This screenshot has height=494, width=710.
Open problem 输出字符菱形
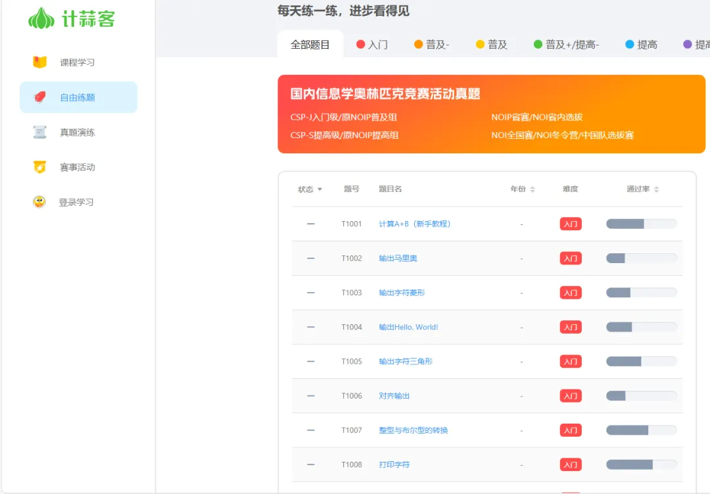tap(402, 293)
